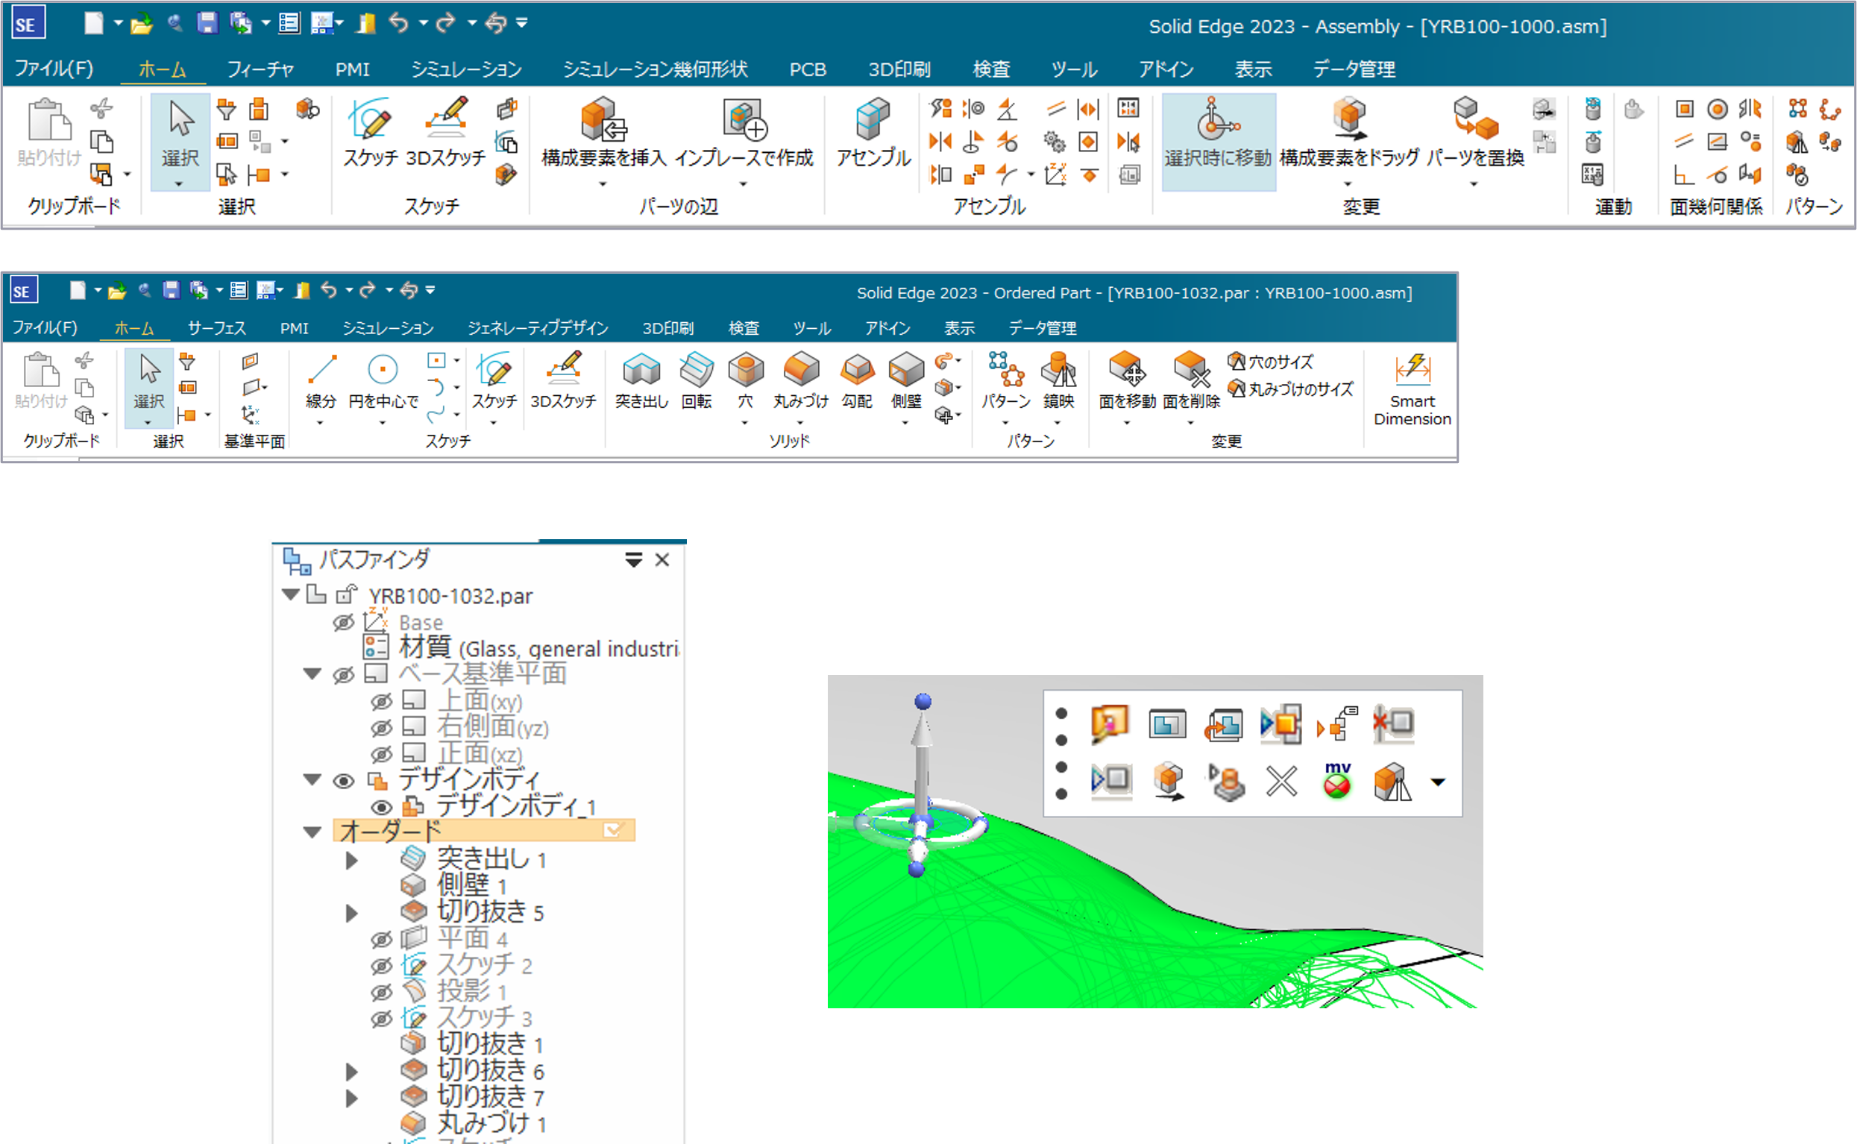Show the hidden Base coordinate system
The height and width of the screenshot is (1144, 1857).
tap(343, 623)
